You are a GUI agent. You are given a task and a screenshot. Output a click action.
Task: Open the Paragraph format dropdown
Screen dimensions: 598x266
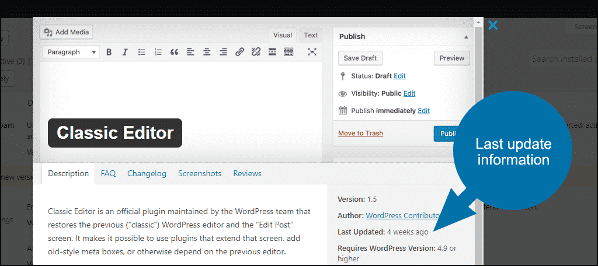click(x=71, y=52)
